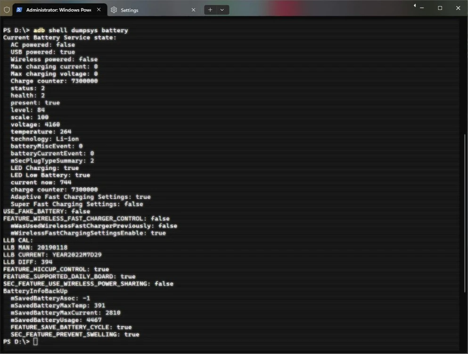The height and width of the screenshot is (354, 468).
Task: Click the "USB powered: true" line
Action: 43,52
